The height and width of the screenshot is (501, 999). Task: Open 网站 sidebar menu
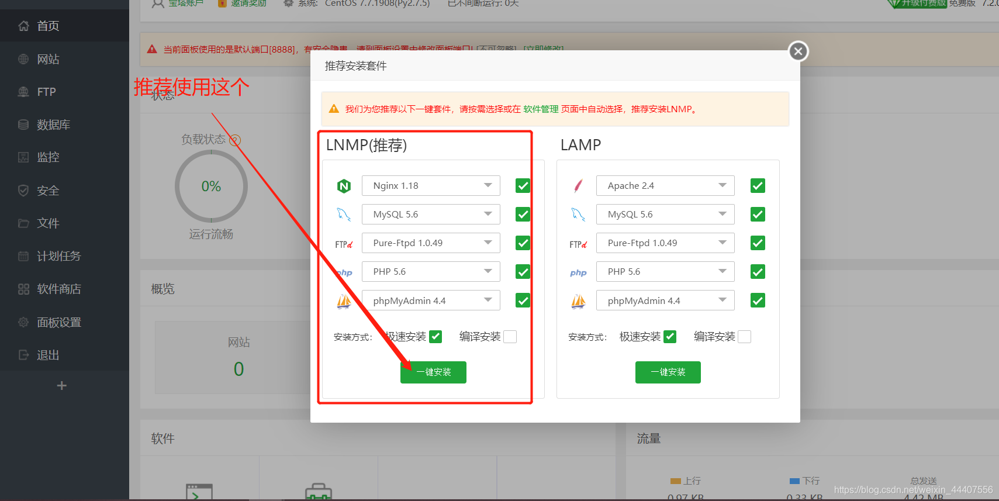point(64,59)
